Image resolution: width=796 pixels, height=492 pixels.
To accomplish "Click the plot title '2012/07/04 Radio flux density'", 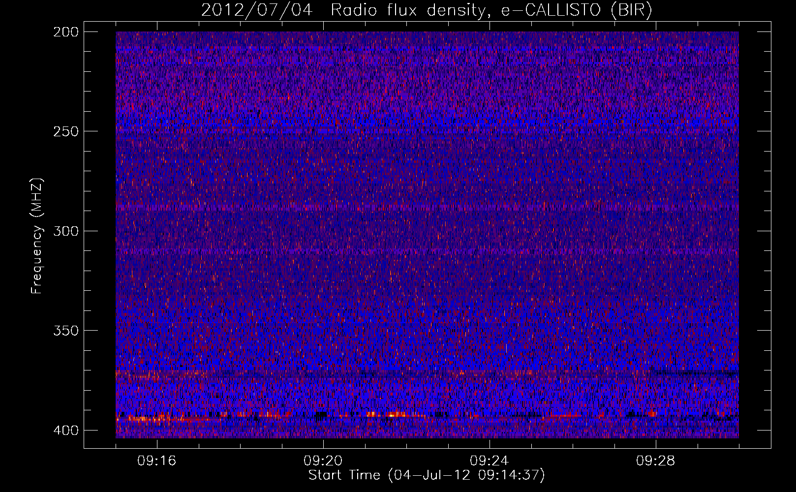I will click(x=427, y=10).
